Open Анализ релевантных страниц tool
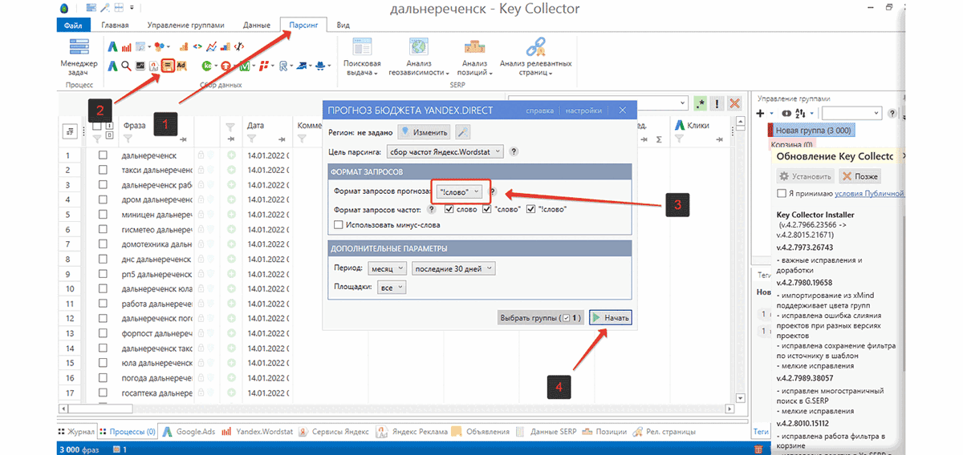The height and width of the screenshot is (455, 963). [x=535, y=56]
